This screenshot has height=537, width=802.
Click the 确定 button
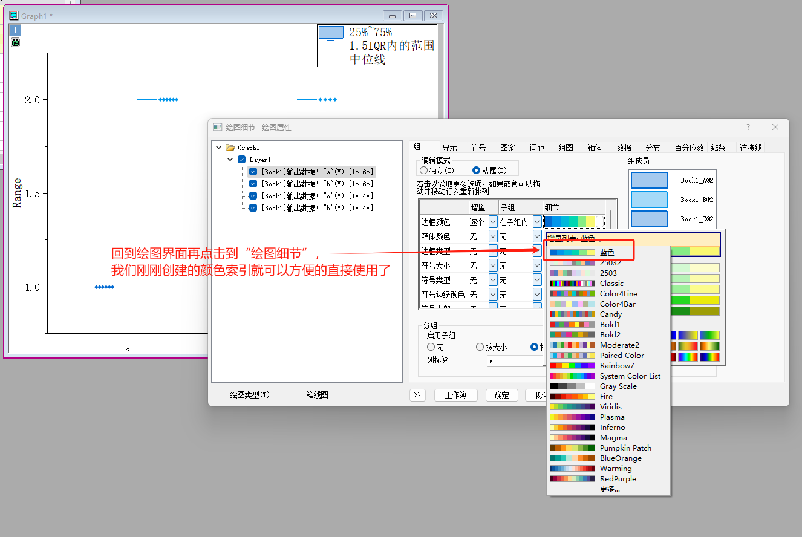[502, 395]
